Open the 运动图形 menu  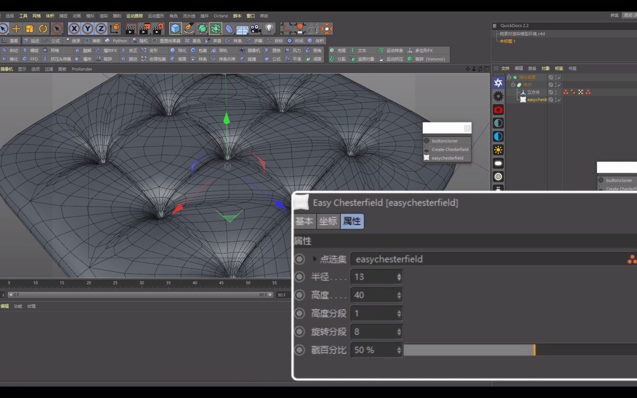(156, 16)
